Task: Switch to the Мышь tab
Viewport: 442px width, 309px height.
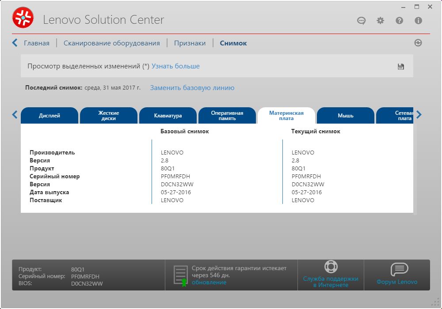Action: coord(345,115)
